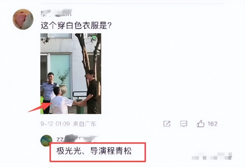Click the 162 like count
Viewport: 245px width, 167px height.
(212, 124)
